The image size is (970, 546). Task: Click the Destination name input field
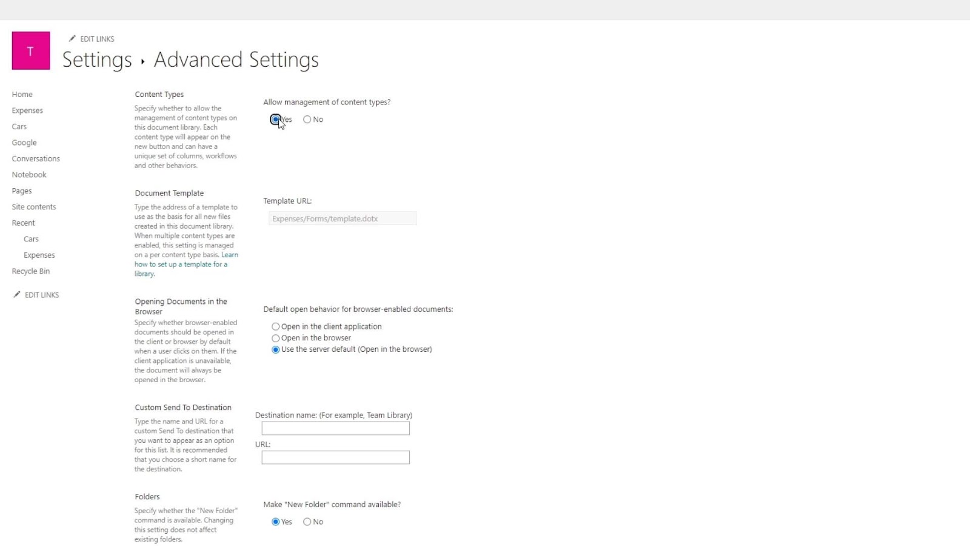336,428
